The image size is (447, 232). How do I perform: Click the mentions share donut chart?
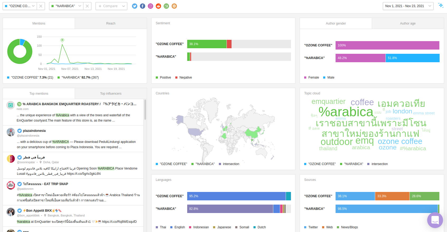click(x=20, y=51)
